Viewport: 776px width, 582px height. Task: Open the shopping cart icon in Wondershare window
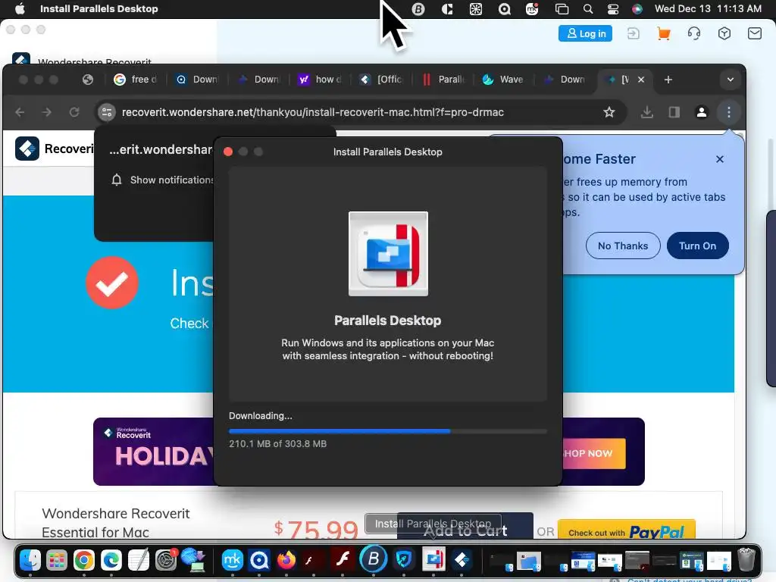(664, 33)
